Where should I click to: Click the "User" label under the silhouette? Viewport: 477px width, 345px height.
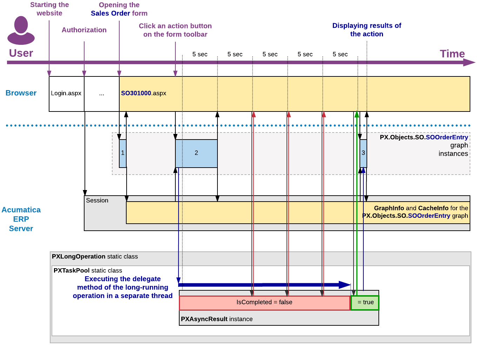click(21, 53)
